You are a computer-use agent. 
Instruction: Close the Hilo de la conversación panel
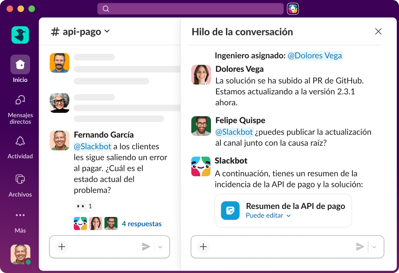[x=378, y=32]
